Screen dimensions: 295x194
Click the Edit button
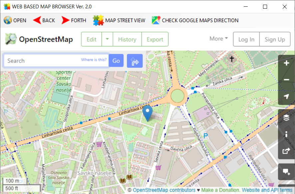tap(92, 39)
